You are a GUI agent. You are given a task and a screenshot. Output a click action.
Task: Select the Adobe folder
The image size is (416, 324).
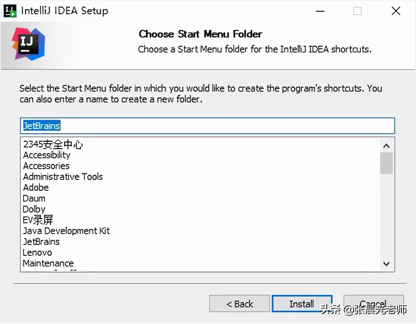tap(36, 187)
